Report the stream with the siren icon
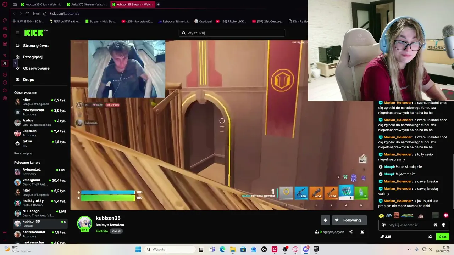 point(362,232)
